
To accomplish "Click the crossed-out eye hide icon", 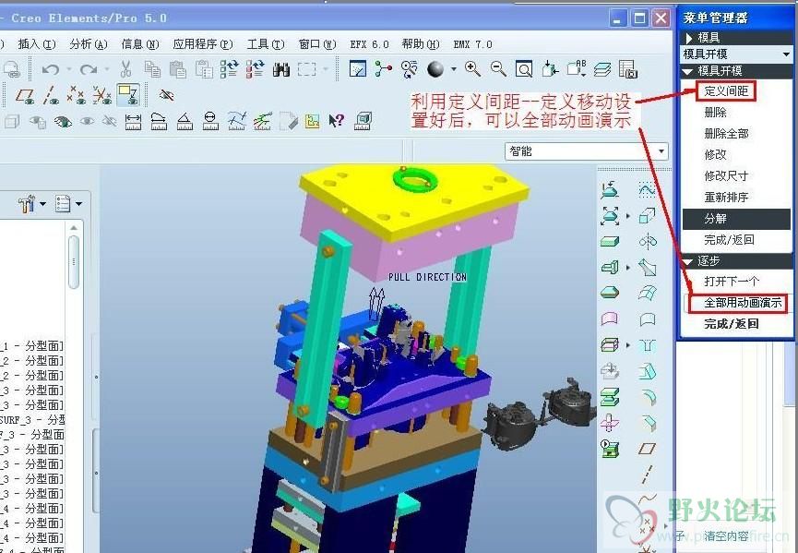I will pos(166,95).
